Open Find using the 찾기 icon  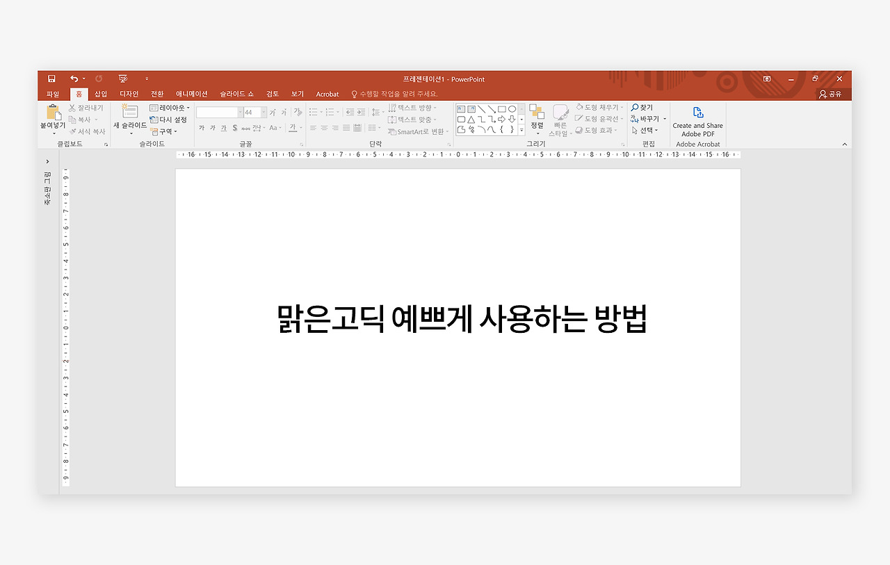tap(642, 107)
